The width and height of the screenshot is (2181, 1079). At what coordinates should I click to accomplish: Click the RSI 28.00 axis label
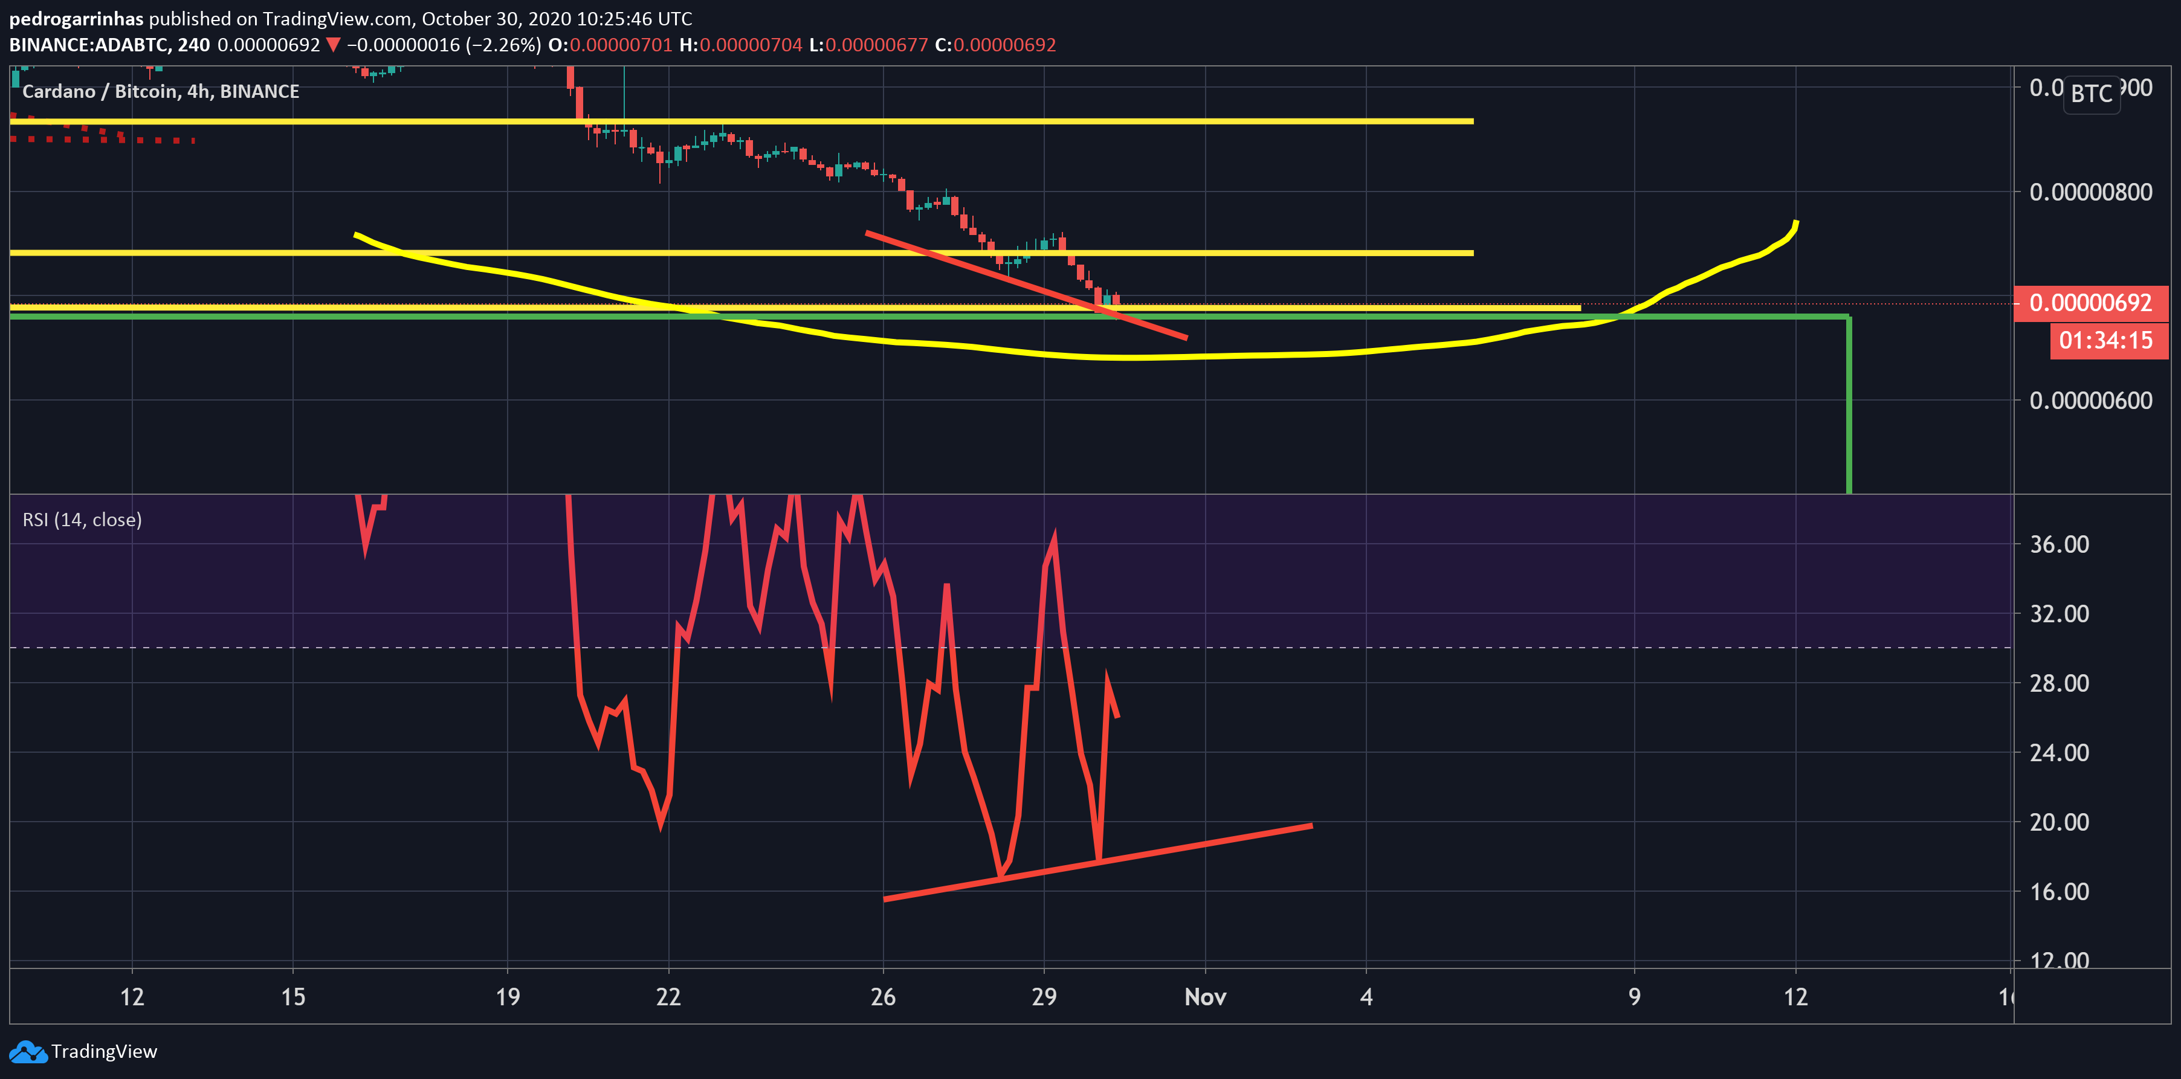tap(2059, 683)
